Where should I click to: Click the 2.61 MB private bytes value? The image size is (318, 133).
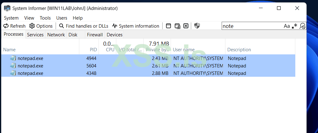click(160, 66)
